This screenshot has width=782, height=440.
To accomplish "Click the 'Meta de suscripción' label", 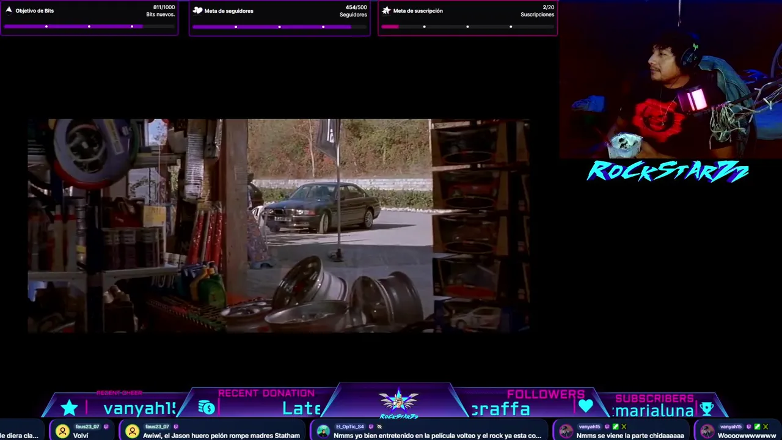I will [x=418, y=11].
